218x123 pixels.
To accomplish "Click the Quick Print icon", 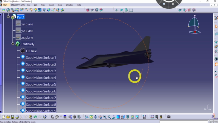I will [17, 117].
